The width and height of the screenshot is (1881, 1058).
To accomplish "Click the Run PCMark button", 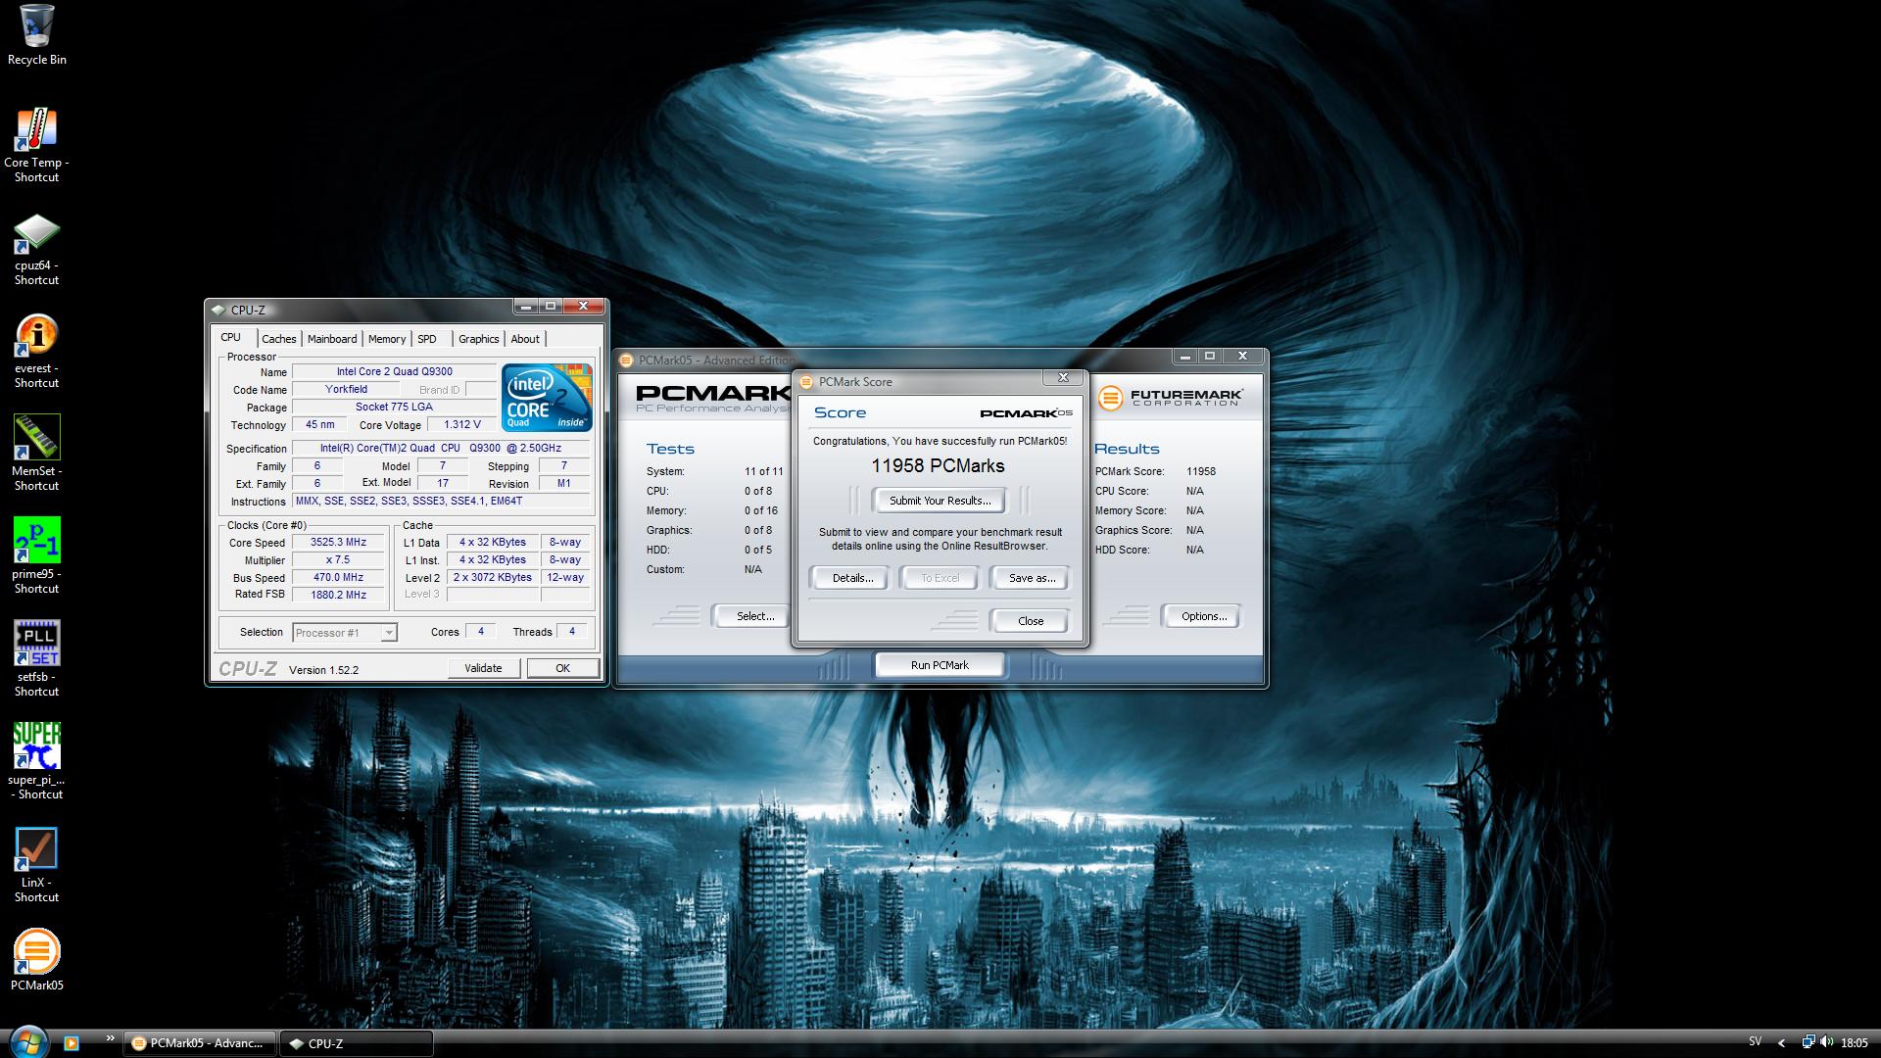I will click(940, 665).
